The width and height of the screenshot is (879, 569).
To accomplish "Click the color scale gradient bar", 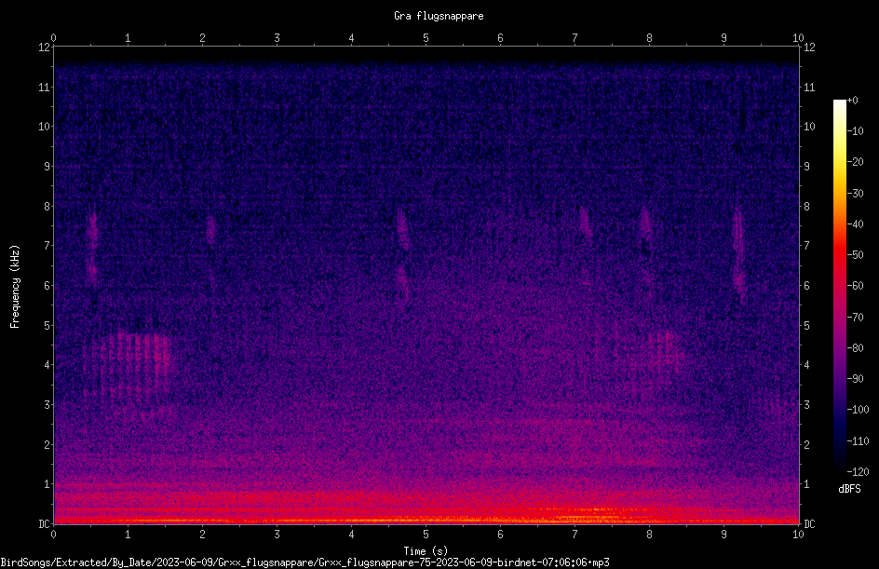I will pyautogui.click(x=839, y=285).
